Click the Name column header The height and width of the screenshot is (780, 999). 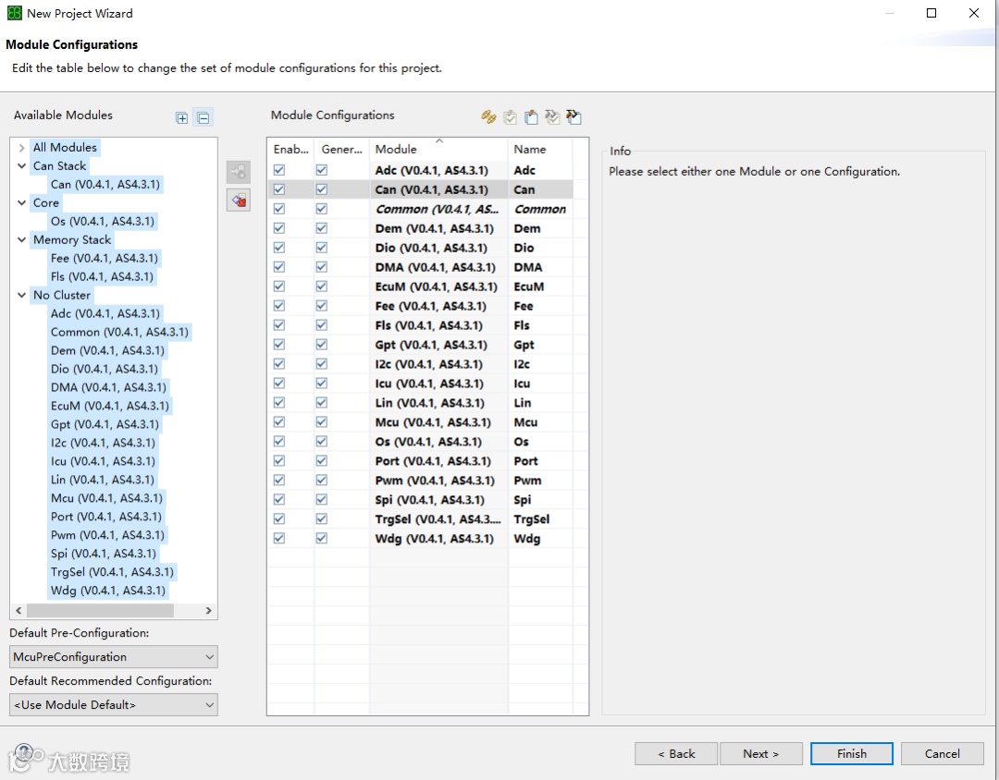click(x=540, y=149)
